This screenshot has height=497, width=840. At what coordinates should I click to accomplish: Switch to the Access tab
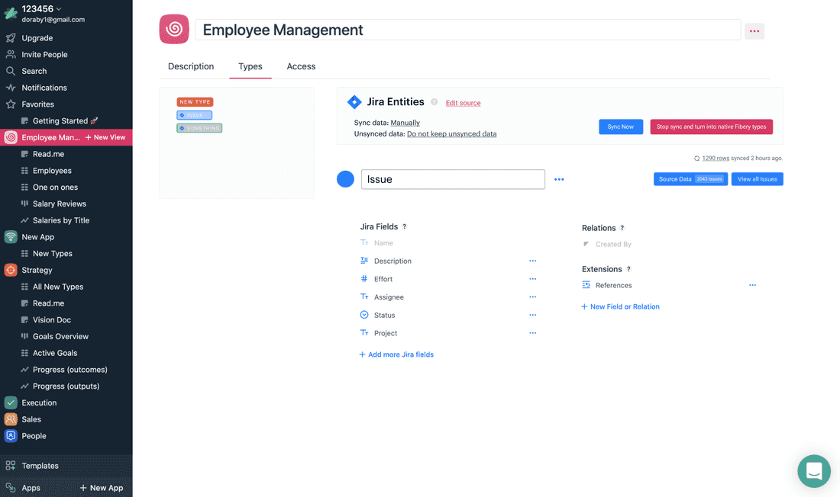301,66
